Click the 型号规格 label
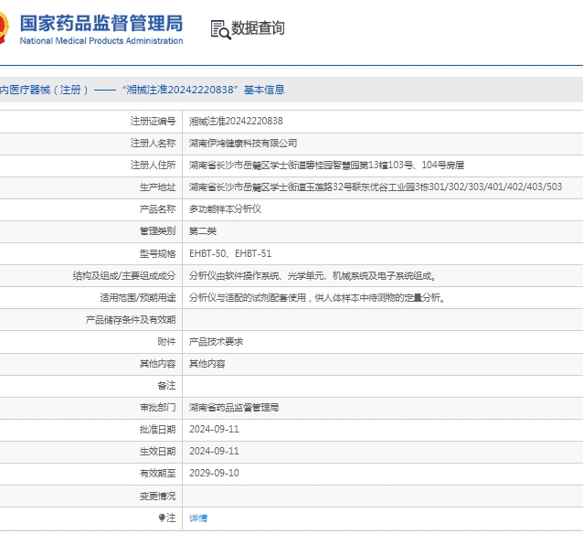The image size is (583, 534). pos(158,253)
